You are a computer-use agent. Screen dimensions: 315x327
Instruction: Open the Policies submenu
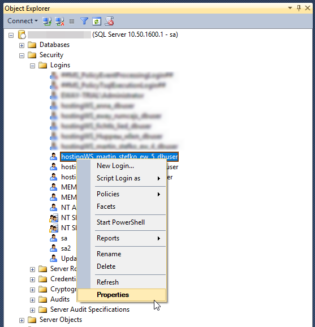tap(122, 194)
